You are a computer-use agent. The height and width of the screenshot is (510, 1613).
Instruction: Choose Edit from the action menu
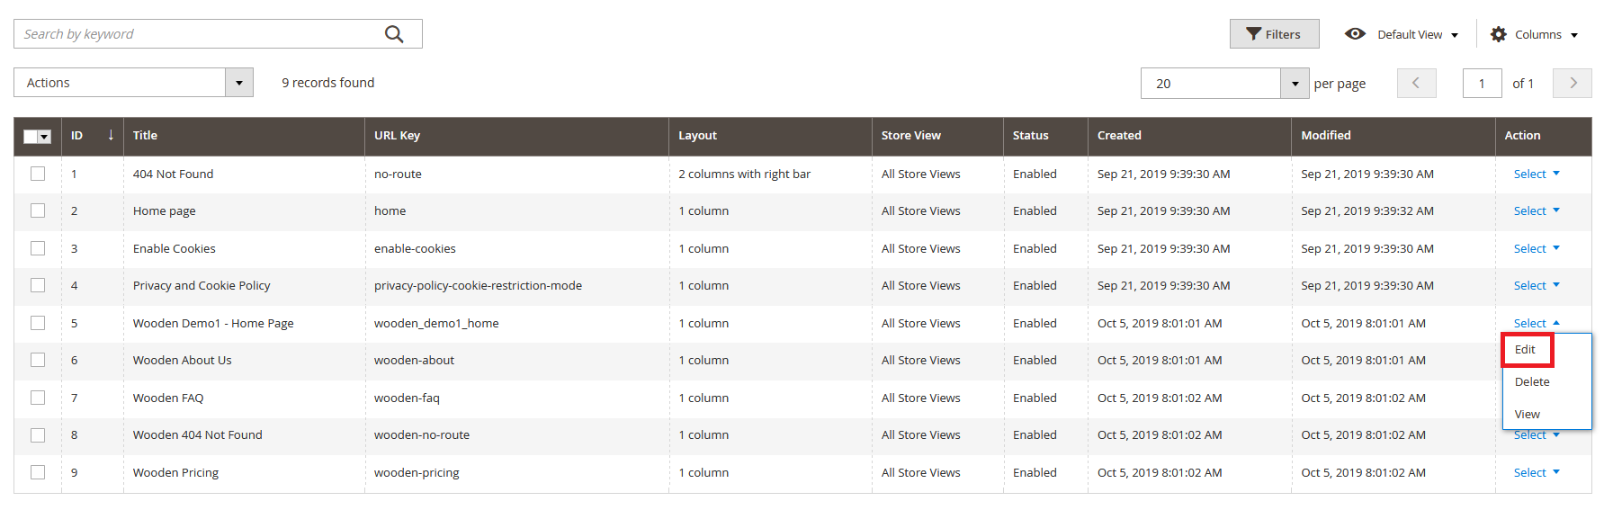point(1526,350)
